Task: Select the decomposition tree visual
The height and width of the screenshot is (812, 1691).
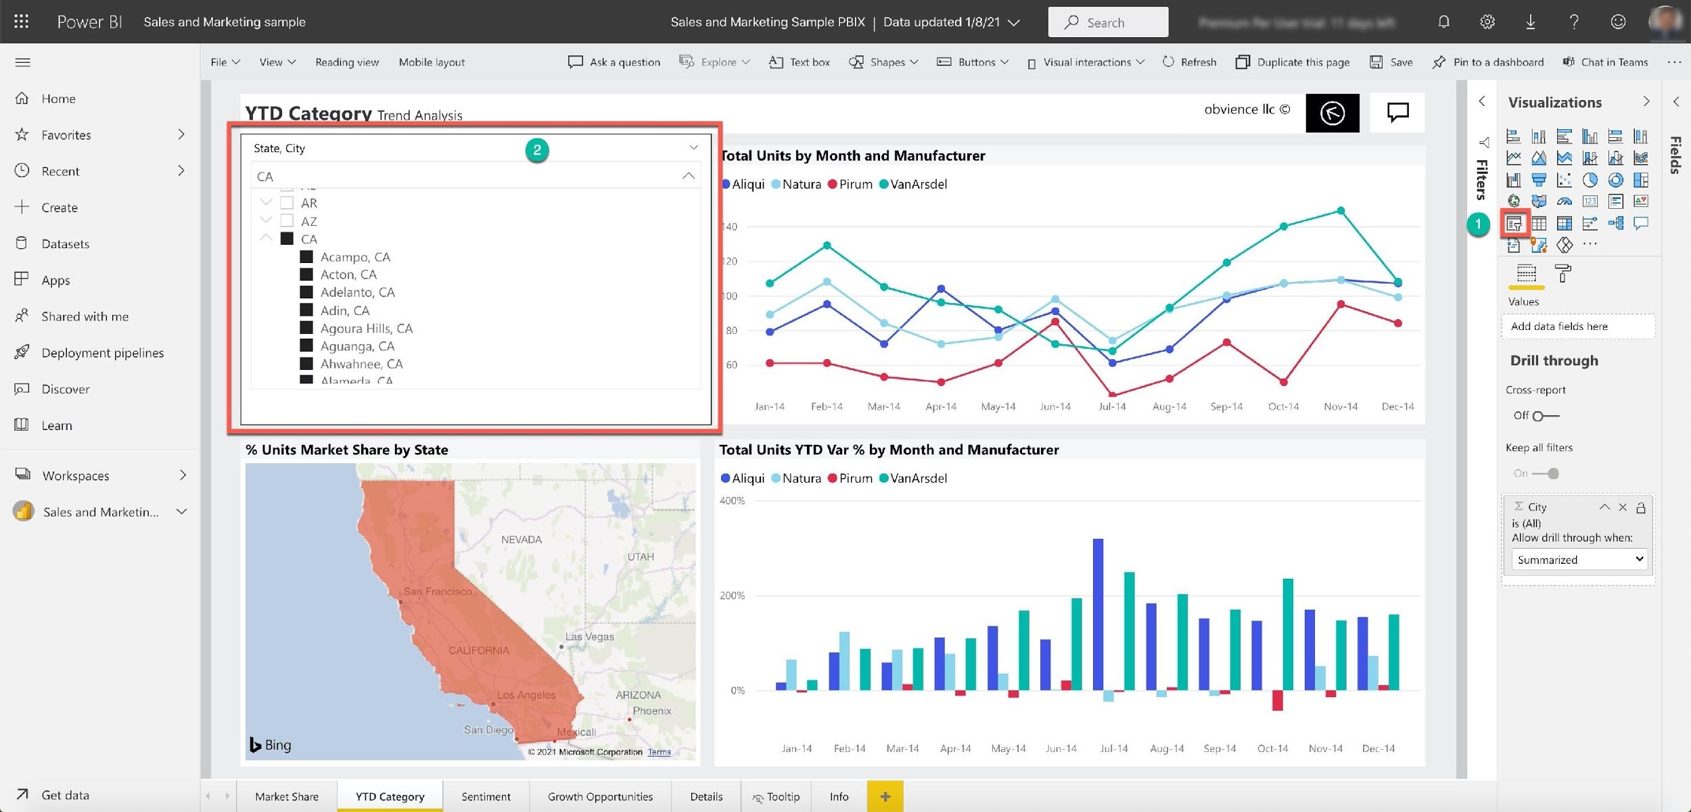Action: (x=1615, y=223)
